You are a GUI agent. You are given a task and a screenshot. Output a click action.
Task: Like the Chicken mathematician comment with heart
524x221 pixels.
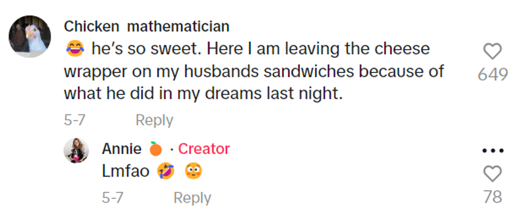tap(492, 52)
